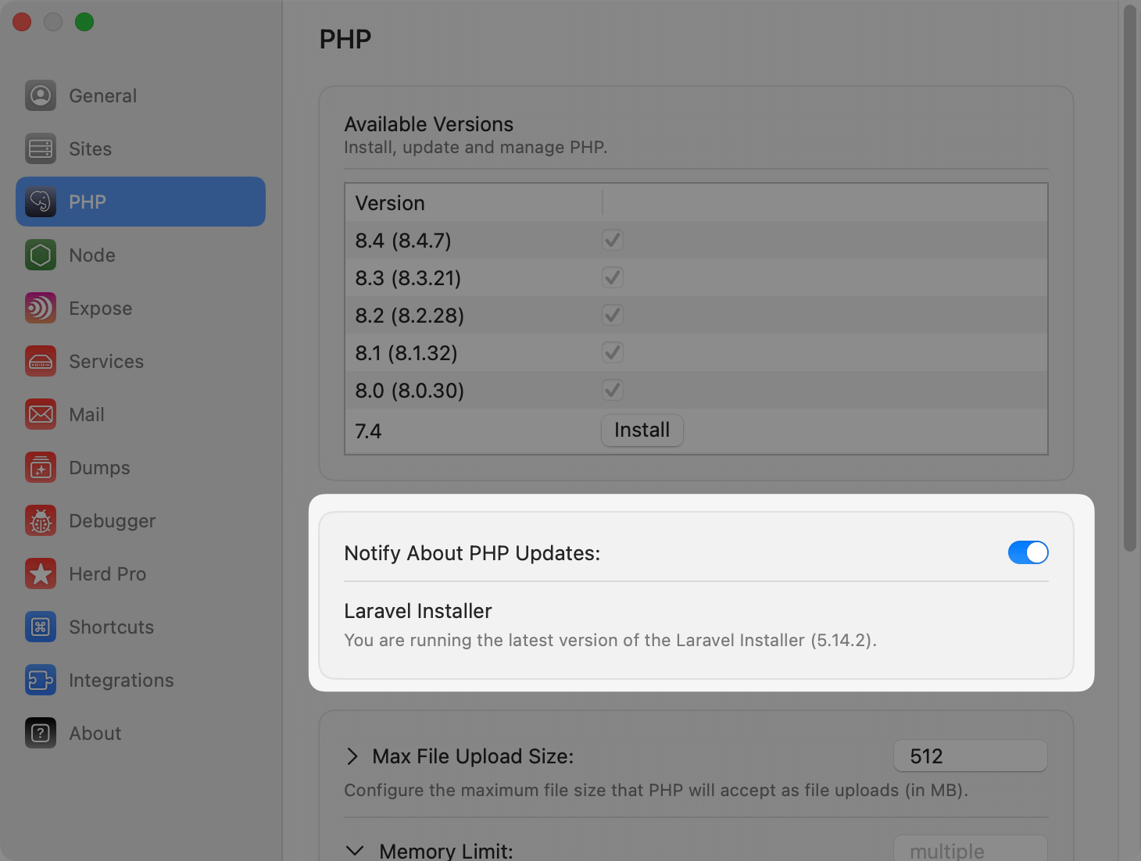Screen dimensions: 1141x861
Task: Click the Services sidebar icon
Action: 41,361
